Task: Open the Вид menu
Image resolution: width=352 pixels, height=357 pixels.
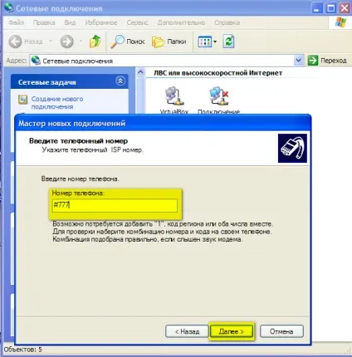Action: [70, 22]
